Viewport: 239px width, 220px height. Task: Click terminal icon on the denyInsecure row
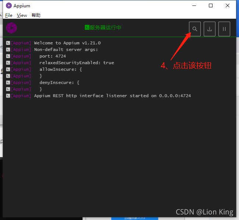pyautogui.click(x=8, y=82)
